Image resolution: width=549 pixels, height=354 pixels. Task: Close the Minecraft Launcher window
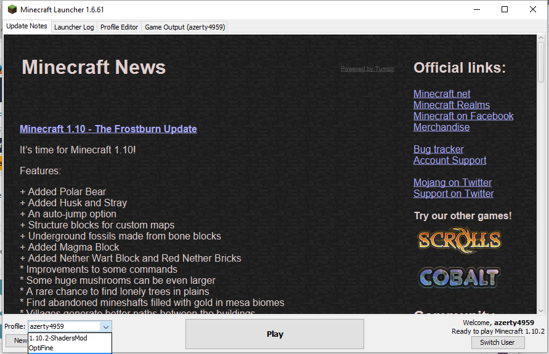[532, 9]
